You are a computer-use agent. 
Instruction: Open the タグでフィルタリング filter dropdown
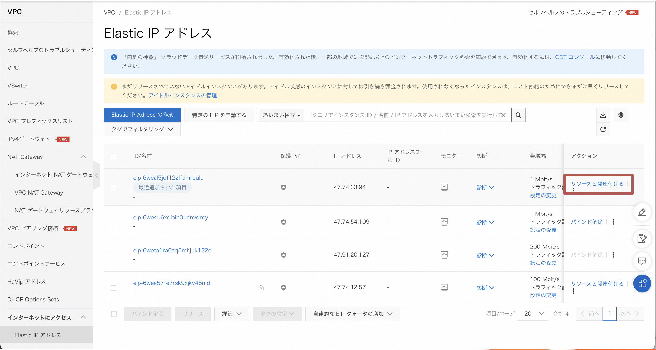click(x=142, y=129)
